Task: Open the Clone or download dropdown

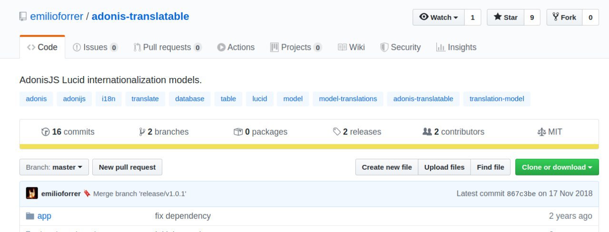Action: 557,167
